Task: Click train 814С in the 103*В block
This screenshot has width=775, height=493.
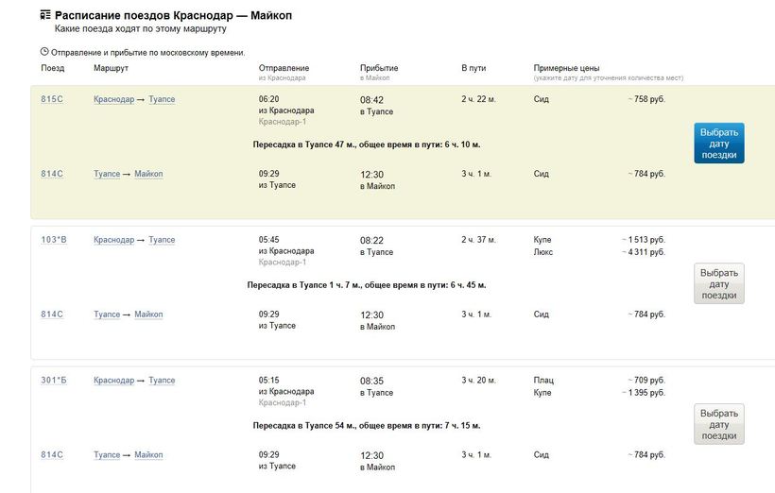Action: point(52,314)
